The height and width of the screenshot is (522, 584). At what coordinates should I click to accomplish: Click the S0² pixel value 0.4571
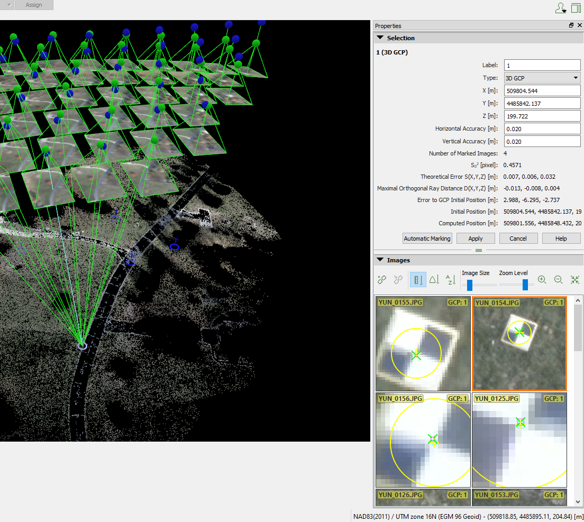pyautogui.click(x=513, y=165)
